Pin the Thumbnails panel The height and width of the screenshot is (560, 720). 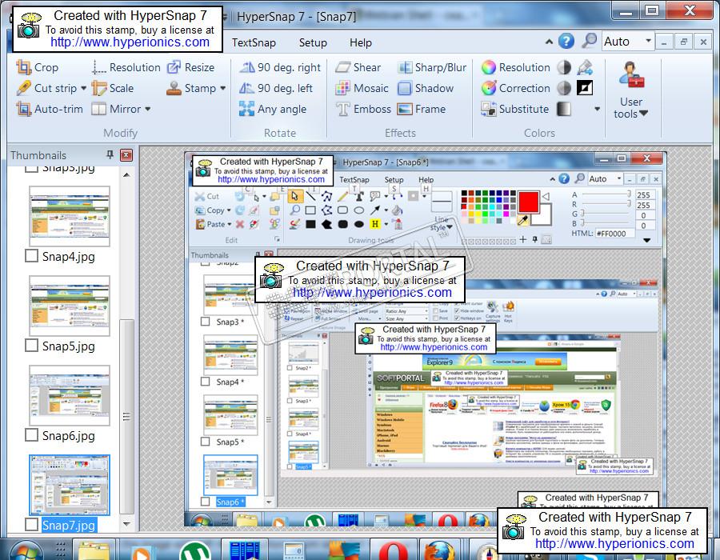pos(110,154)
